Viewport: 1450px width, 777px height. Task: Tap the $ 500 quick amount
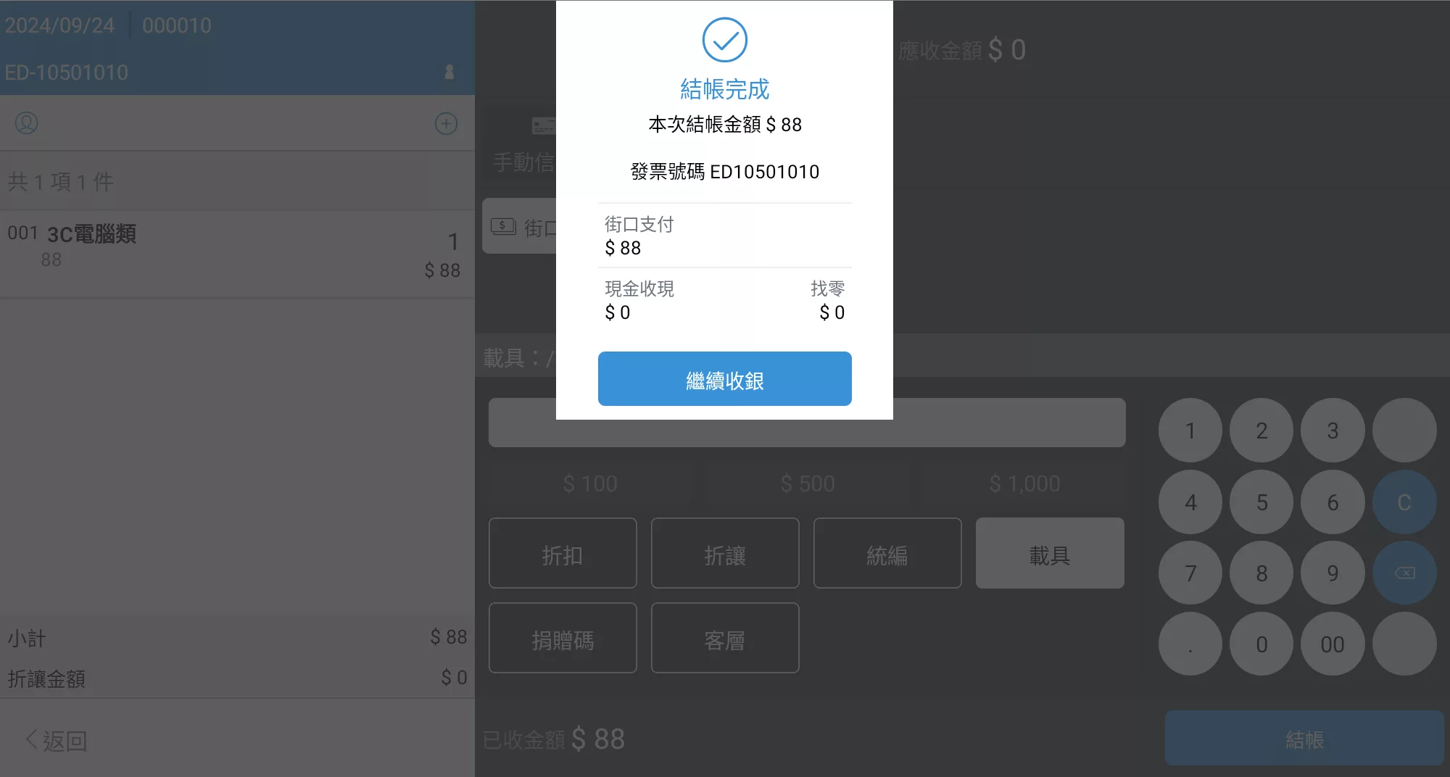807,483
